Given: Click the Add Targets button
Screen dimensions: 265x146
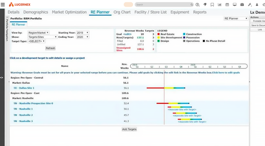Looking at the screenshot, I should pos(129,129).
